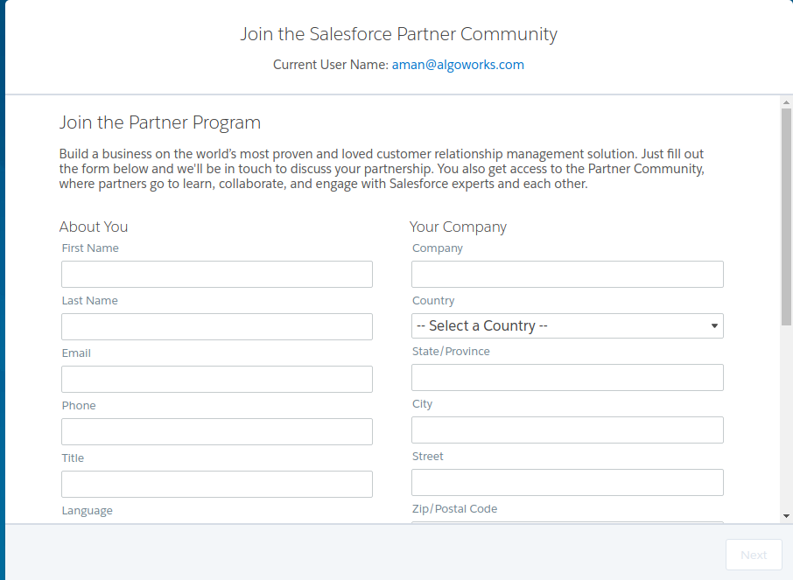
Task: Click the About You section heading
Action: click(94, 227)
